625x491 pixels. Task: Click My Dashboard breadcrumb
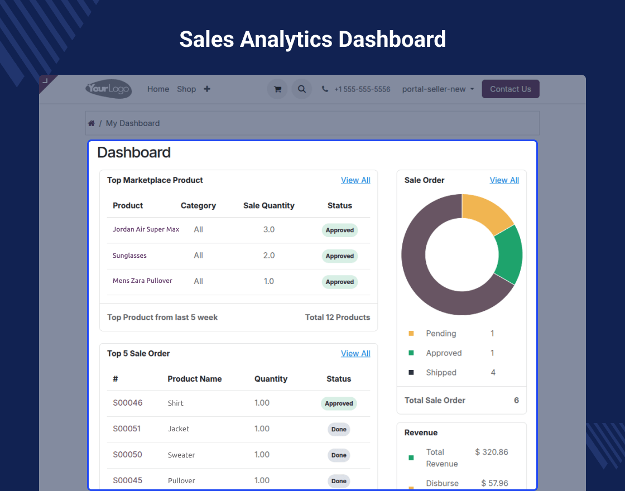pos(133,123)
